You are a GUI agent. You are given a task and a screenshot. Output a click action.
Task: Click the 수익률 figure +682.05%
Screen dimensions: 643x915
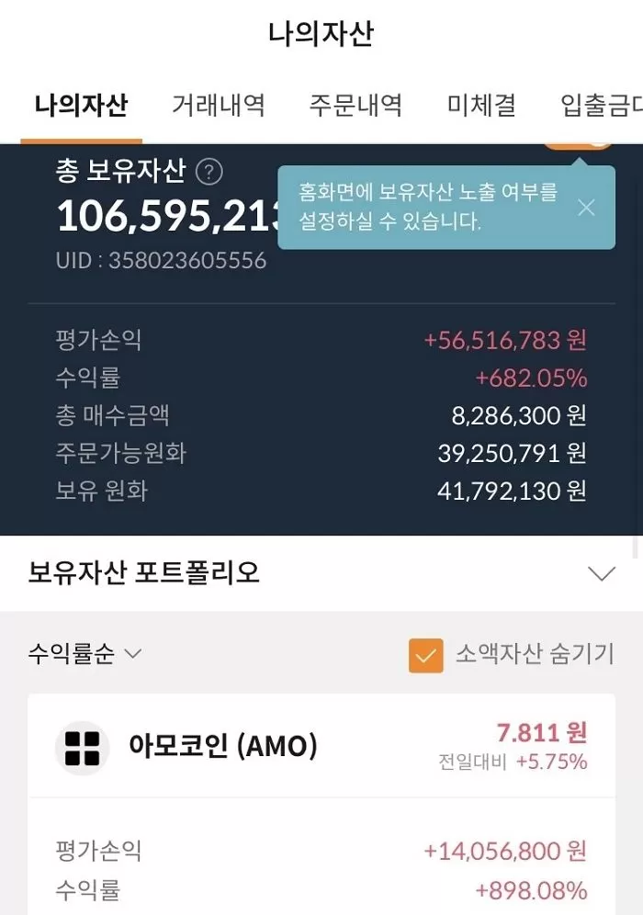click(533, 378)
